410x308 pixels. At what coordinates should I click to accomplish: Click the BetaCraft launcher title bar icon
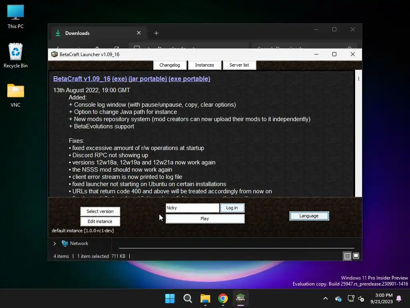pyautogui.click(x=54, y=54)
